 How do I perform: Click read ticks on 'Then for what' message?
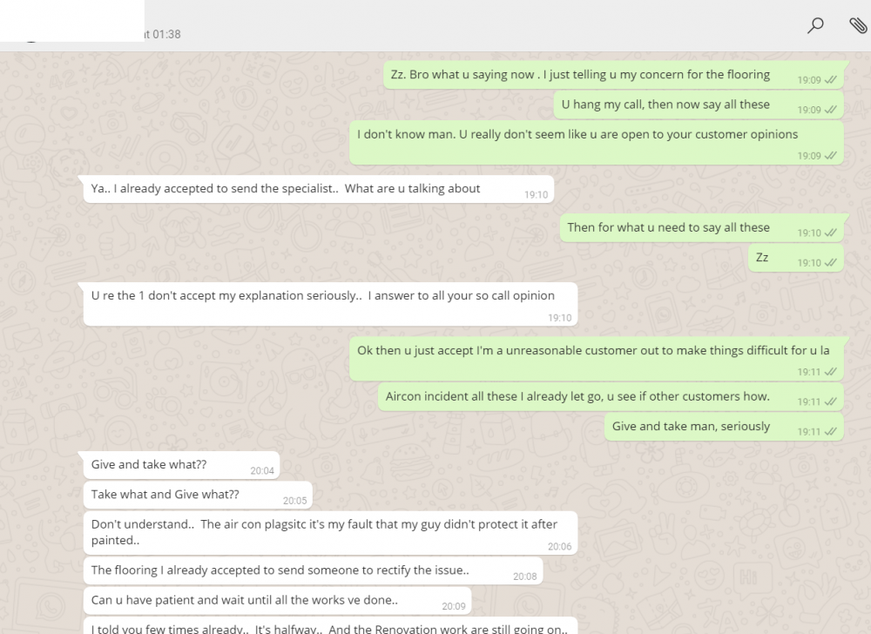pos(830,233)
